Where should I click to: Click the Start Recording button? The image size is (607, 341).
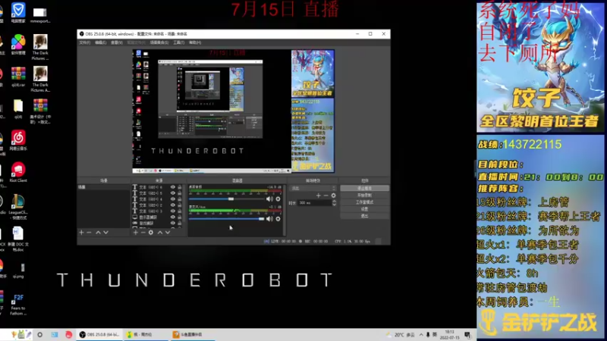coord(364,196)
